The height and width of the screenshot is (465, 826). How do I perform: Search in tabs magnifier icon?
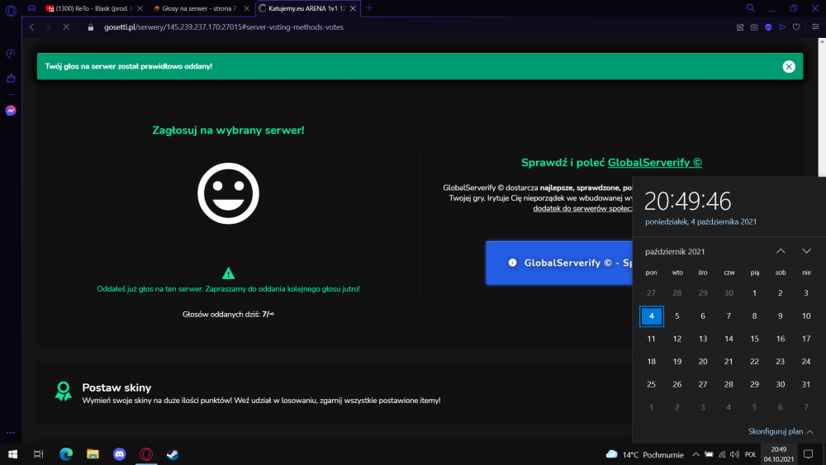(x=751, y=8)
